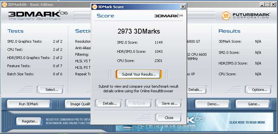Maximize the 3DMark06 main window
Image resolution: width=278 pixels, height=134 pixels.
(x=268, y=5)
